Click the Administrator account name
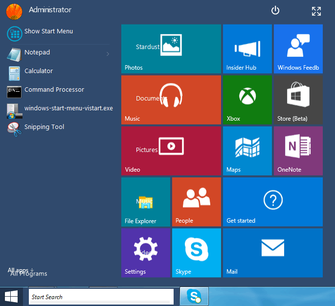 50,10
